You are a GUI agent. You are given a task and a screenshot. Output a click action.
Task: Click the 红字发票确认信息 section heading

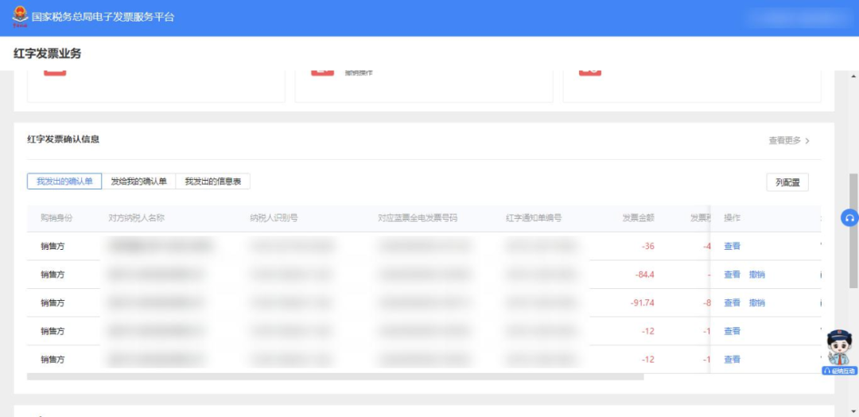pos(64,139)
